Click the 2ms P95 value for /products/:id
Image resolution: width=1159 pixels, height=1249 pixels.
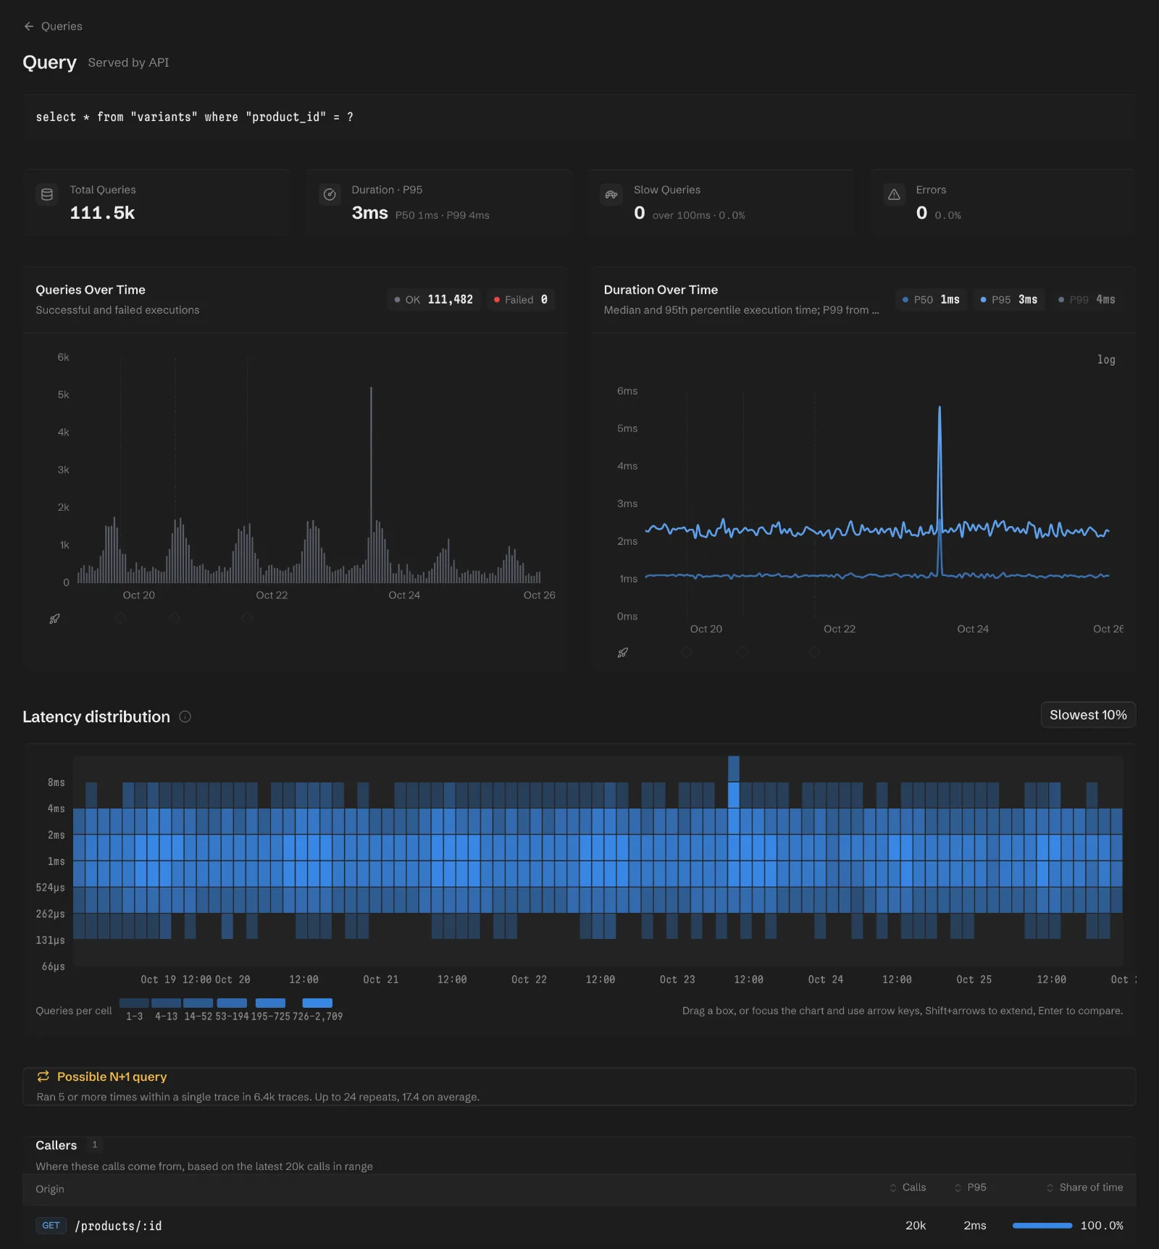pos(975,1226)
